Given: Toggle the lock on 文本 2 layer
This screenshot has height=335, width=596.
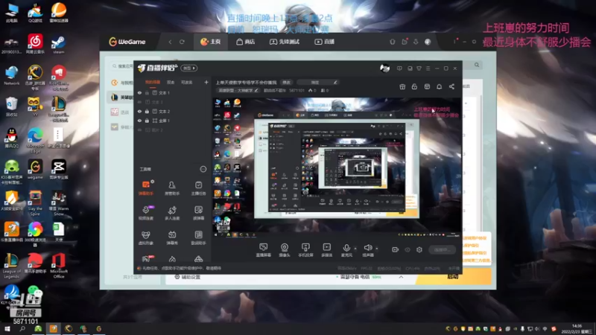Looking at the screenshot, I should [x=147, y=111].
